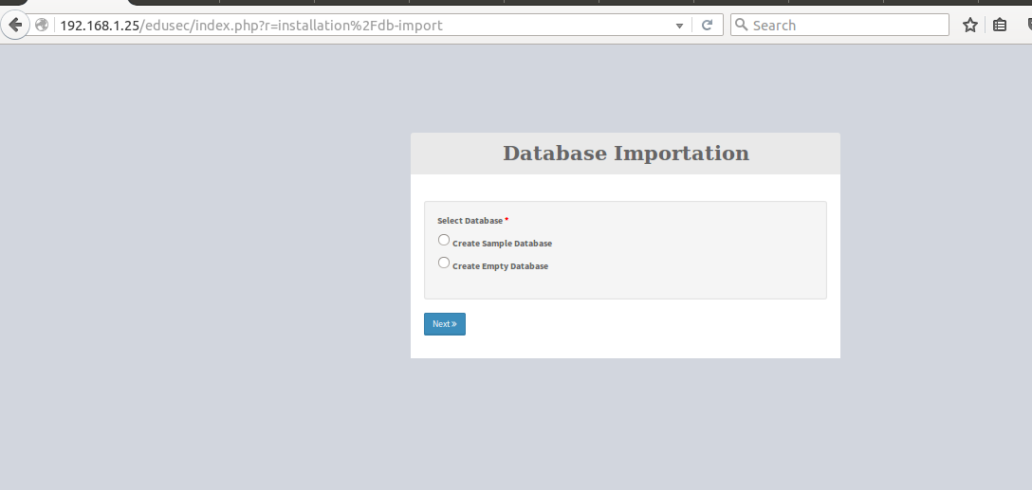Select Create Empty Database option

444,263
